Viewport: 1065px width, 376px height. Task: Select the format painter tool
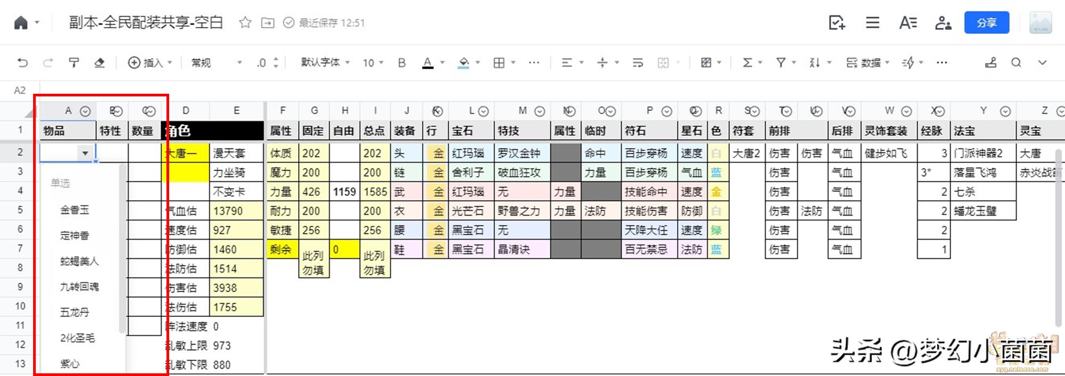click(x=74, y=63)
